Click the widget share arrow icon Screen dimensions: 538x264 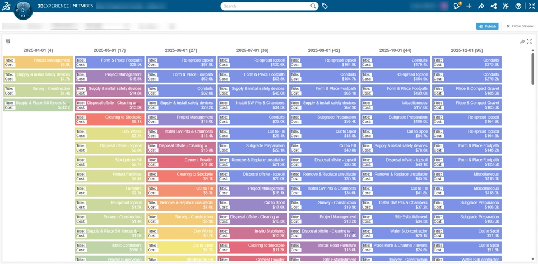click(522, 41)
